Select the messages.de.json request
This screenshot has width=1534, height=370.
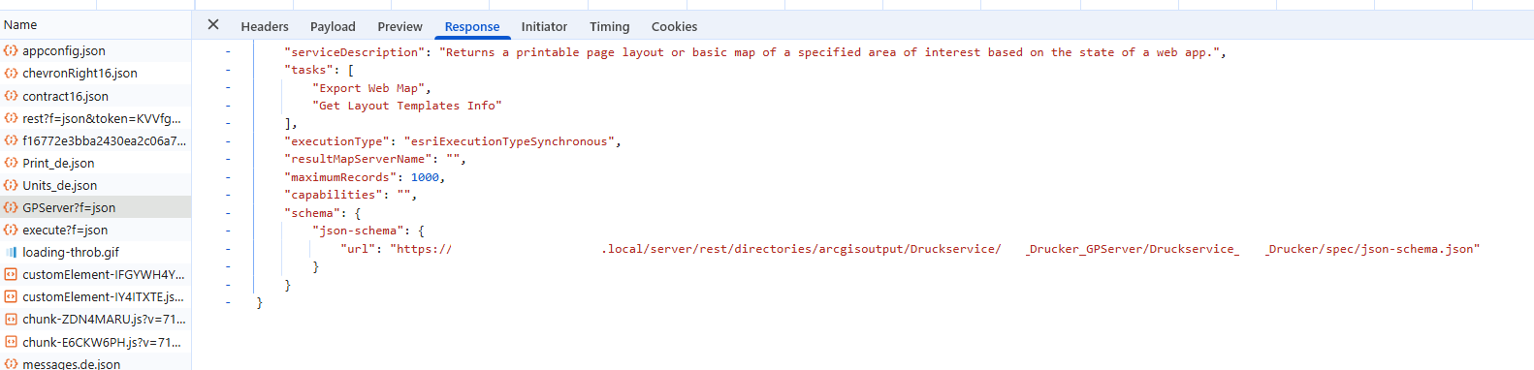(x=95, y=363)
